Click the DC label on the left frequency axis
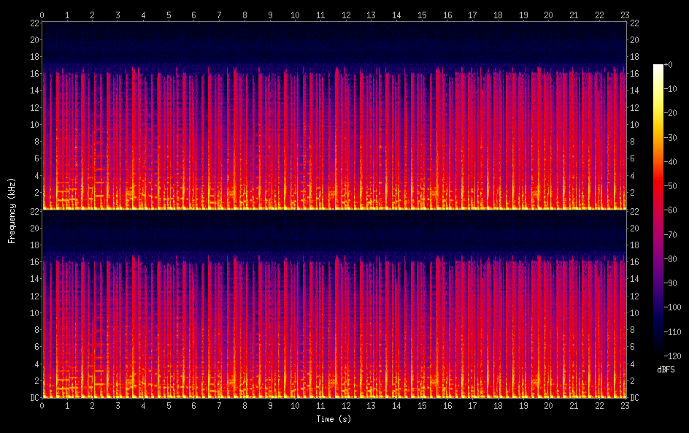The height and width of the screenshot is (433, 689). (33, 398)
